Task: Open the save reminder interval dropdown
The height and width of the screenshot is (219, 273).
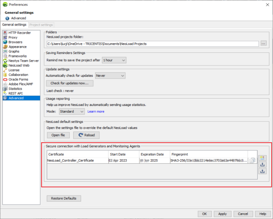Action: 114,60
